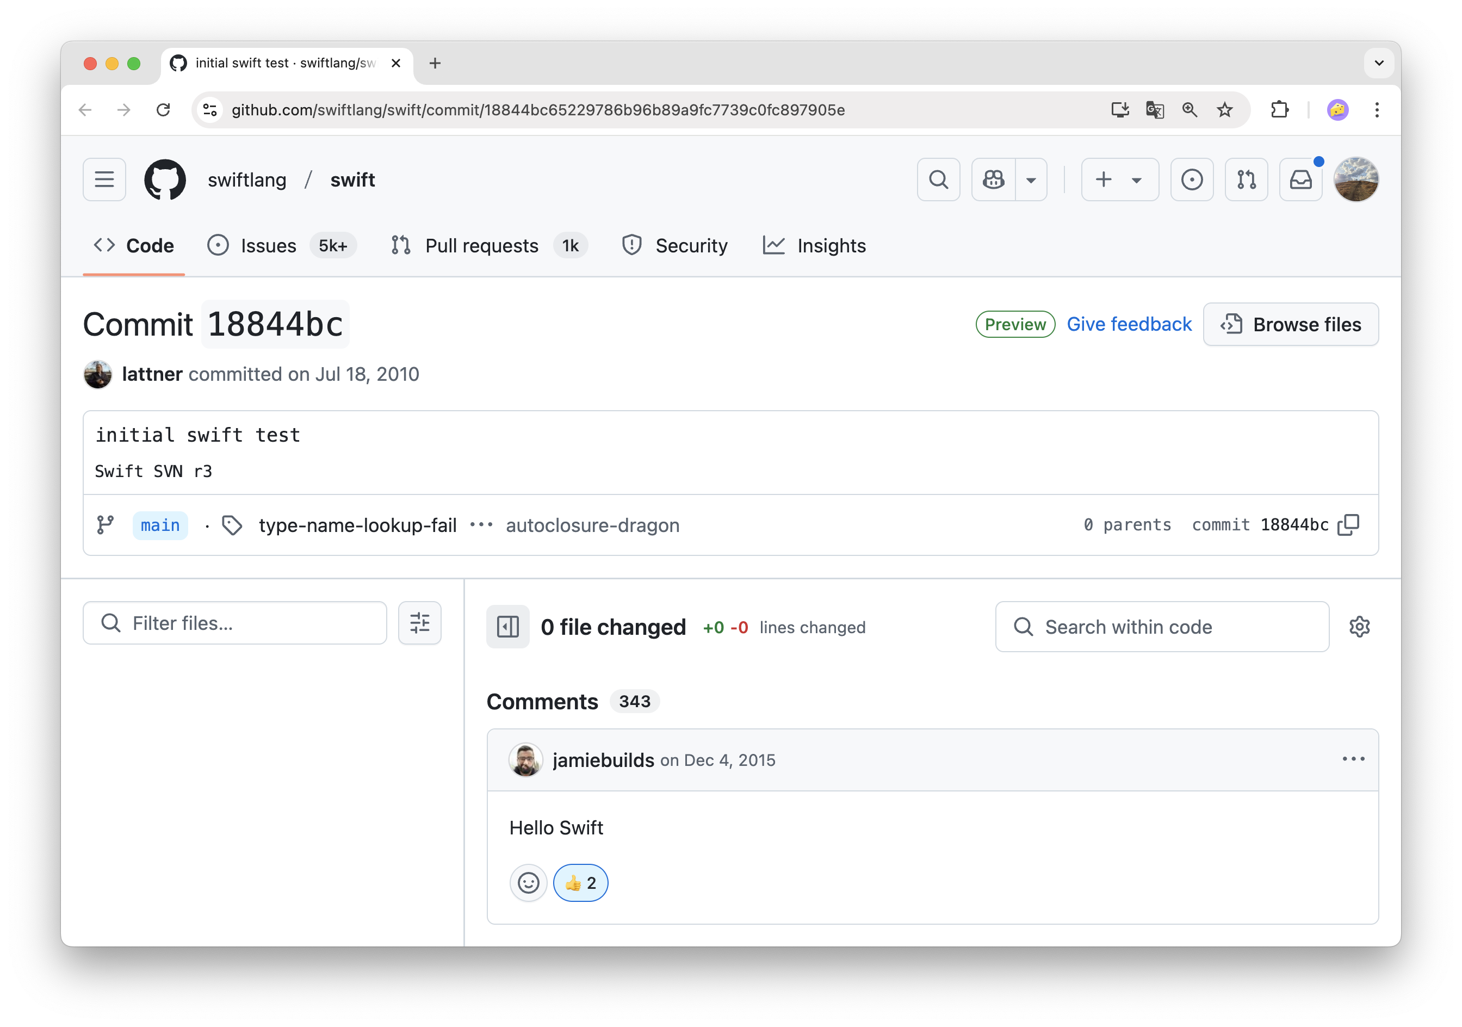Viewport: 1462px width, 1027px height.
Task: Open the create new plus dropdown
Action: pyautogui.click(x=1119, y=180)
